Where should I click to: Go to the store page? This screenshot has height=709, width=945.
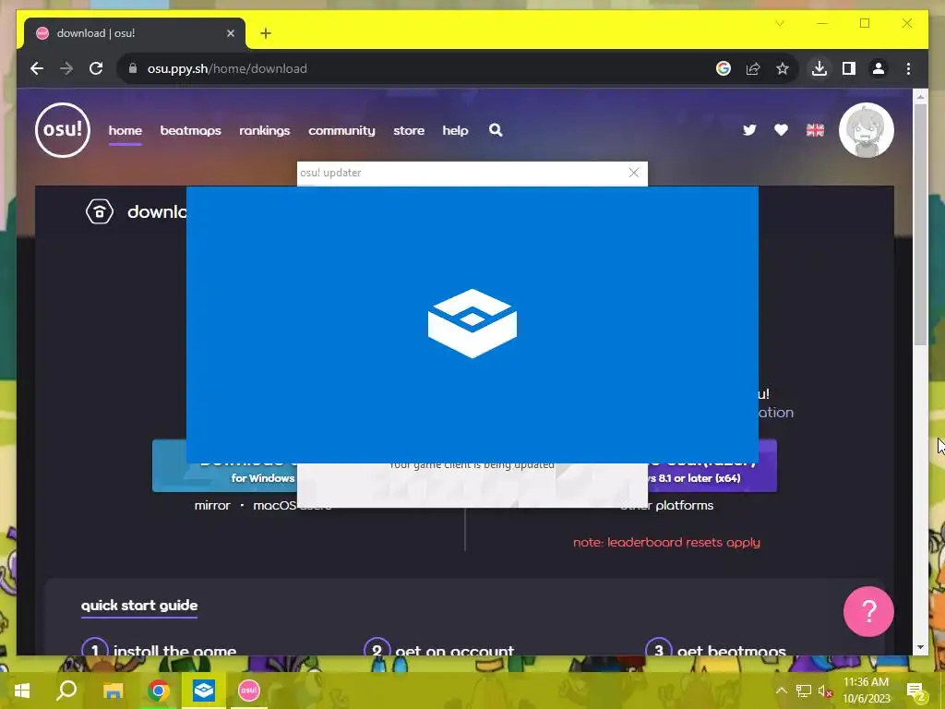409,130
